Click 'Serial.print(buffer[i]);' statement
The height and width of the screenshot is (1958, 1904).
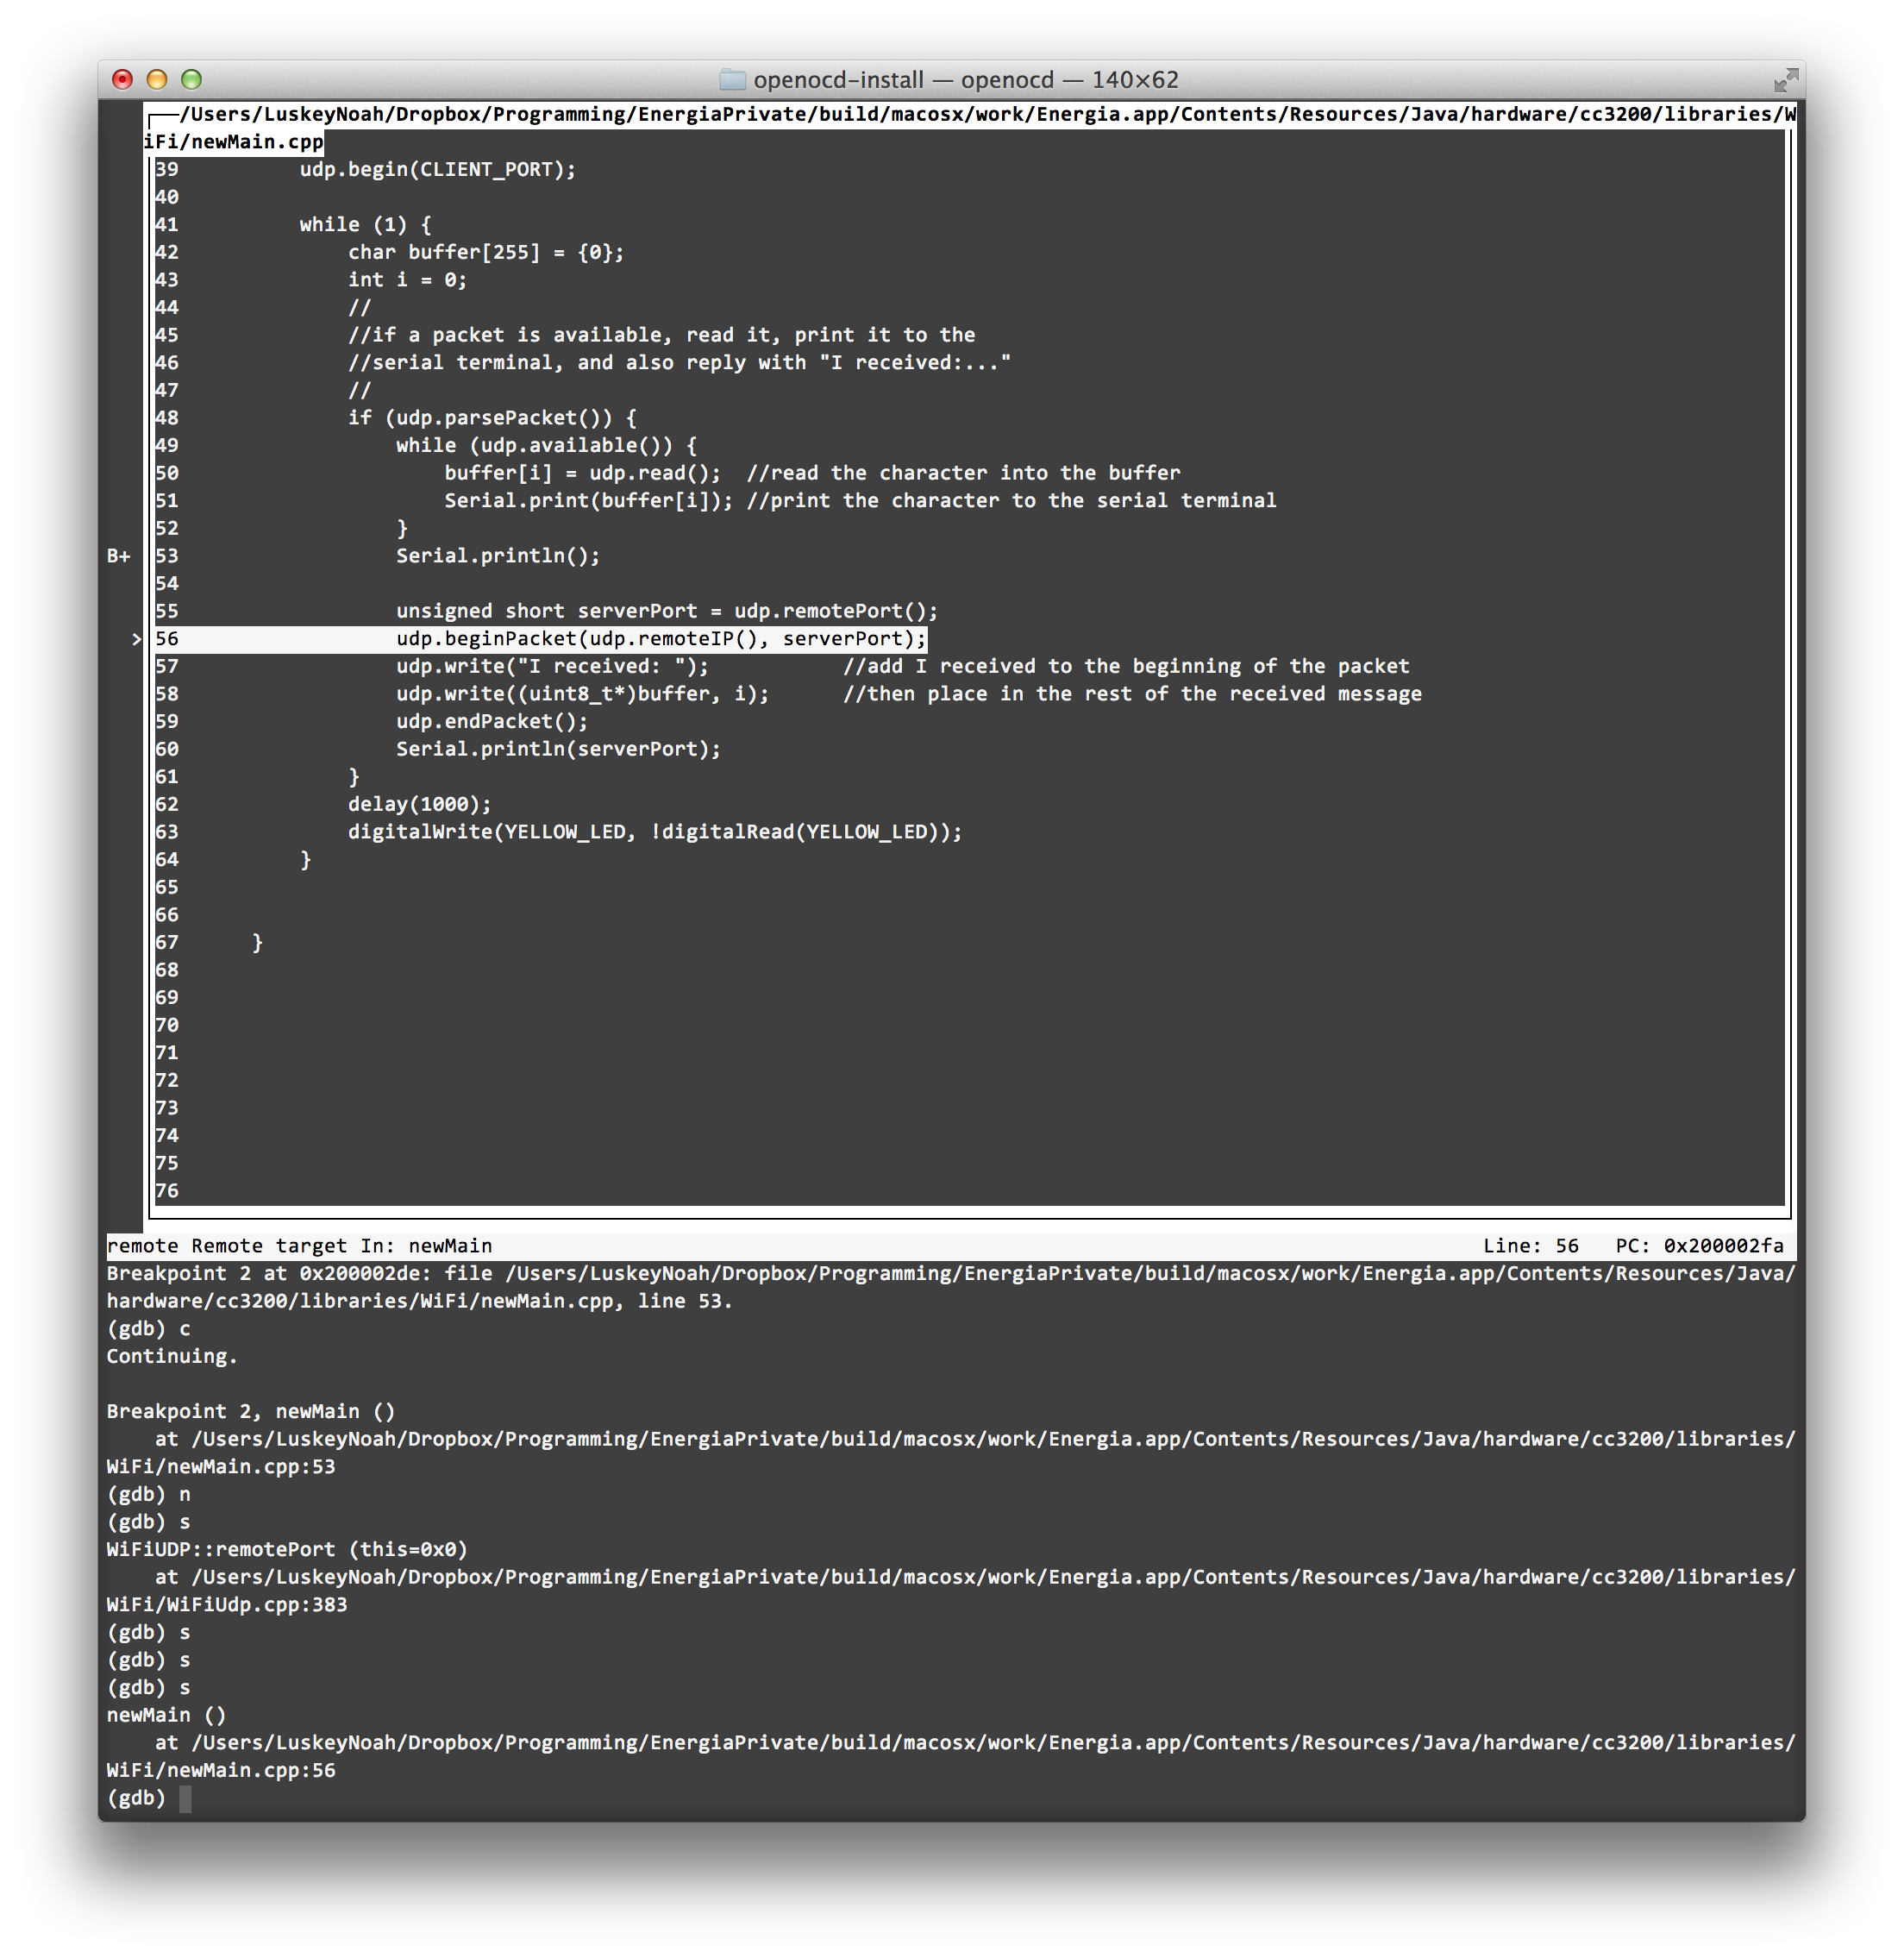(x=588, y=500)
